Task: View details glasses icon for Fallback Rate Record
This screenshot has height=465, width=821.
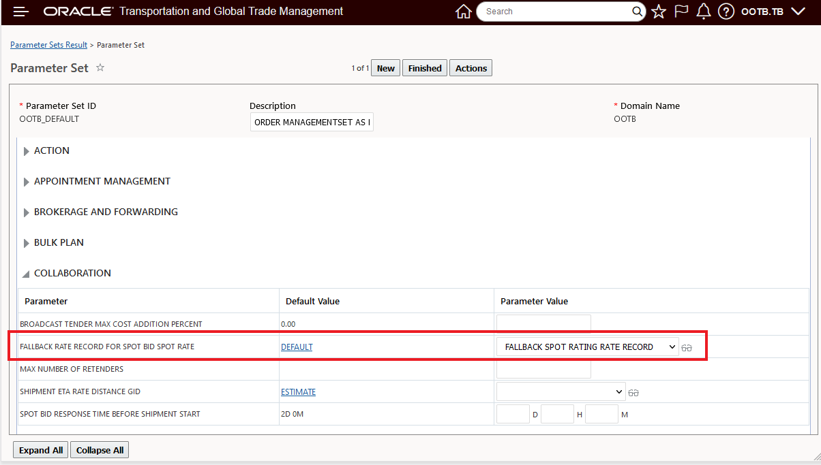Action: pyautogui.click(x=687, y=348)
